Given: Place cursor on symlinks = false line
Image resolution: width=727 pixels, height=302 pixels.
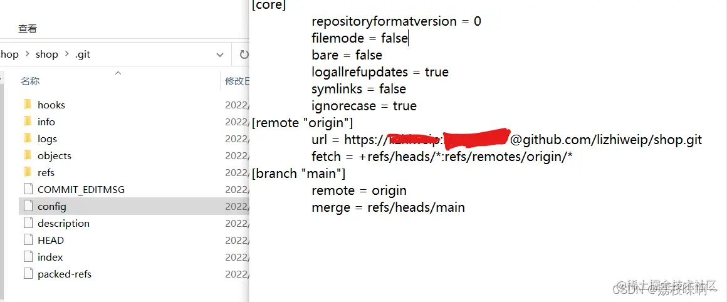Looking at the screenshot, I should [359, 89].
